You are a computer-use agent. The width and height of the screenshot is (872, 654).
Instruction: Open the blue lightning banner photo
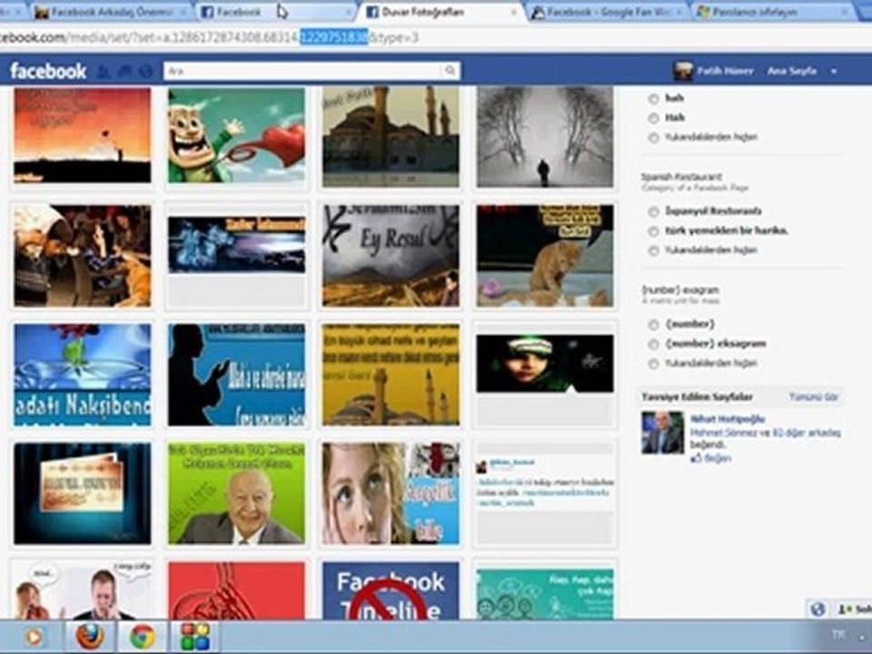pyautogui.click(x=236, y=244)
